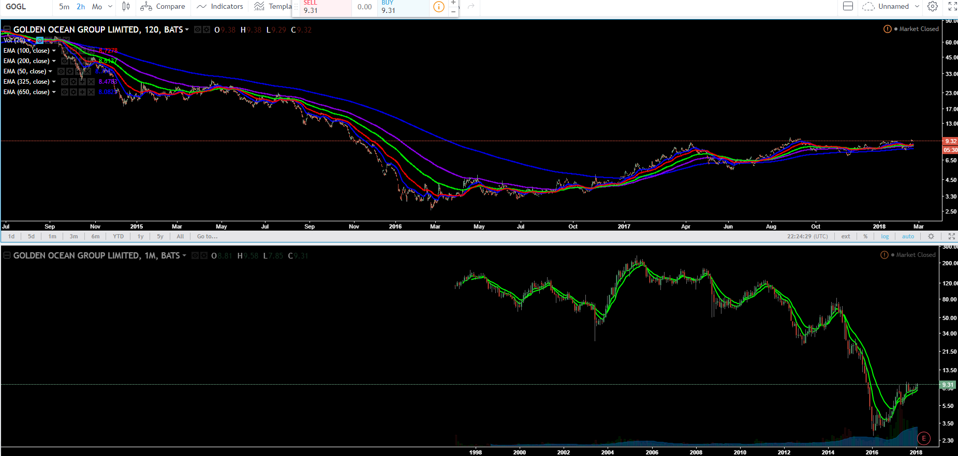Hide the EMA (100, close) indicator
The width and height of the screenshot is (958, 456).
point(65,51)
